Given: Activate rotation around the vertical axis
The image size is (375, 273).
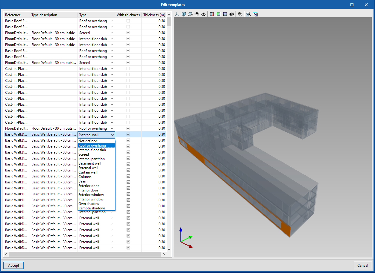Looking at the screenshot, I should coord(204,14).
